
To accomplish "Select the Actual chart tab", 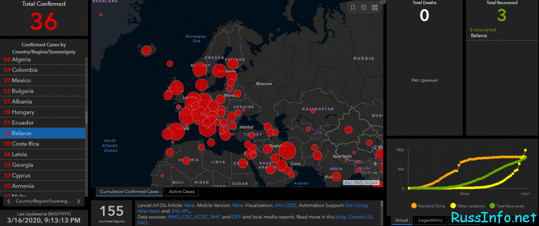I will 402,220.
